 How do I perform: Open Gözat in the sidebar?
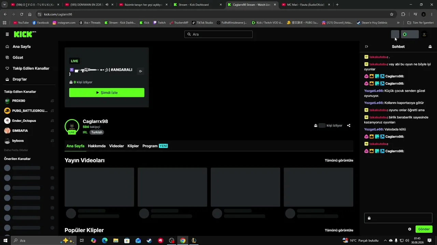click(18, 58)
